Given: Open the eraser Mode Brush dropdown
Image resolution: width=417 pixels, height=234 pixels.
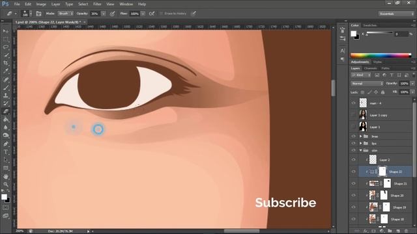Looking at the screenshot, I should click(x=65, y=14).
